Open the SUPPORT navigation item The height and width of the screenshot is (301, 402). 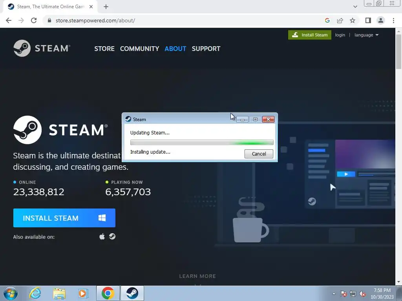[206, 49]
